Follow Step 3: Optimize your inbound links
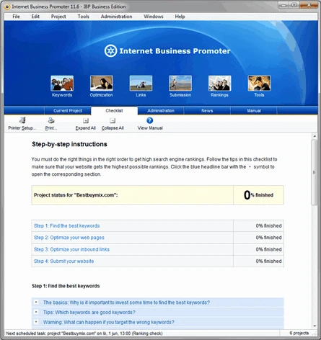The height and width of the screenshot is (340, 321). (x=71, y=249)
